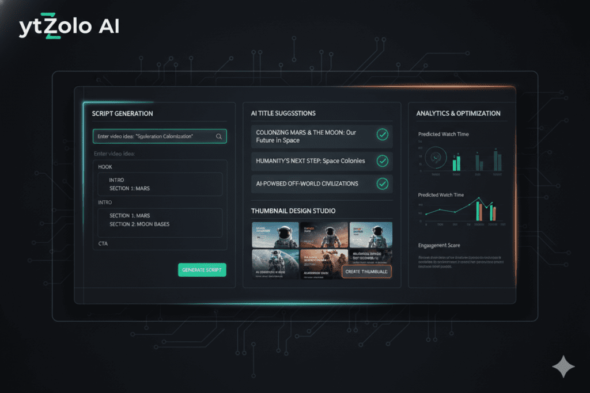Click the bright green bar pair in top chart
This screenshot has height=393, width=590.
pos(456,162)
